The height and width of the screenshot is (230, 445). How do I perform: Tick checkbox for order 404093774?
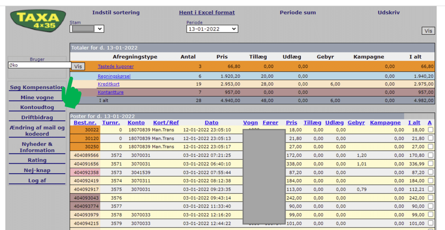coord(431,206)
